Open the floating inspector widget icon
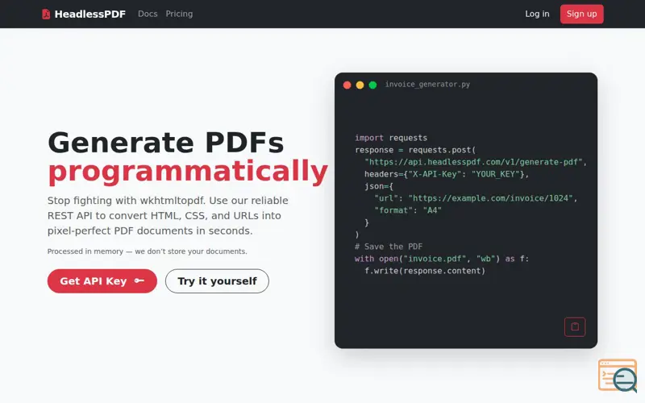This screenshot has width=645, height=403. pyautogui.click(x=618, y=375)
